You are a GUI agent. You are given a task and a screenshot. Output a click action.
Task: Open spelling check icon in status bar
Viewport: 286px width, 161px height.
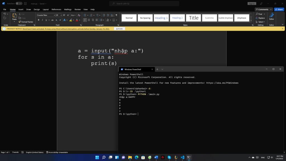coord(22,152)
